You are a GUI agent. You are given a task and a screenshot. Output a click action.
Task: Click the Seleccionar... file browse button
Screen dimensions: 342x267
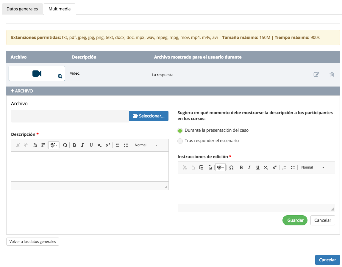(x=149, y=116)
